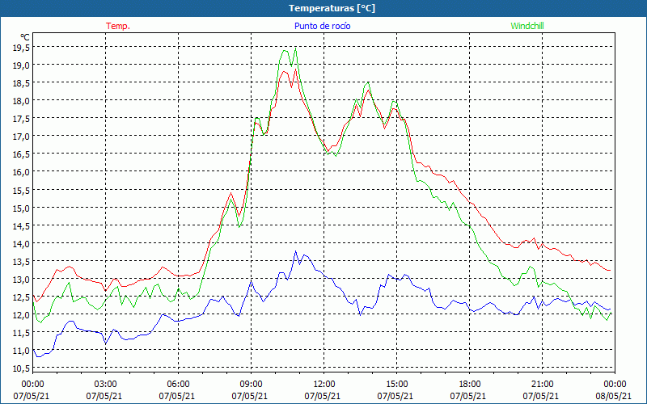647x404 pixels.
Task: Click the 12,5 y-axis value
Action: click(x=21, y=297)
